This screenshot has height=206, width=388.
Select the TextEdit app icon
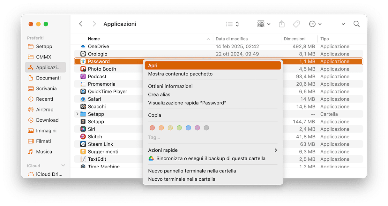pyautogui.click(x=83, y=159)
